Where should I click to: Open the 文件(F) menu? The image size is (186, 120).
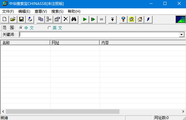pos(8,11)
